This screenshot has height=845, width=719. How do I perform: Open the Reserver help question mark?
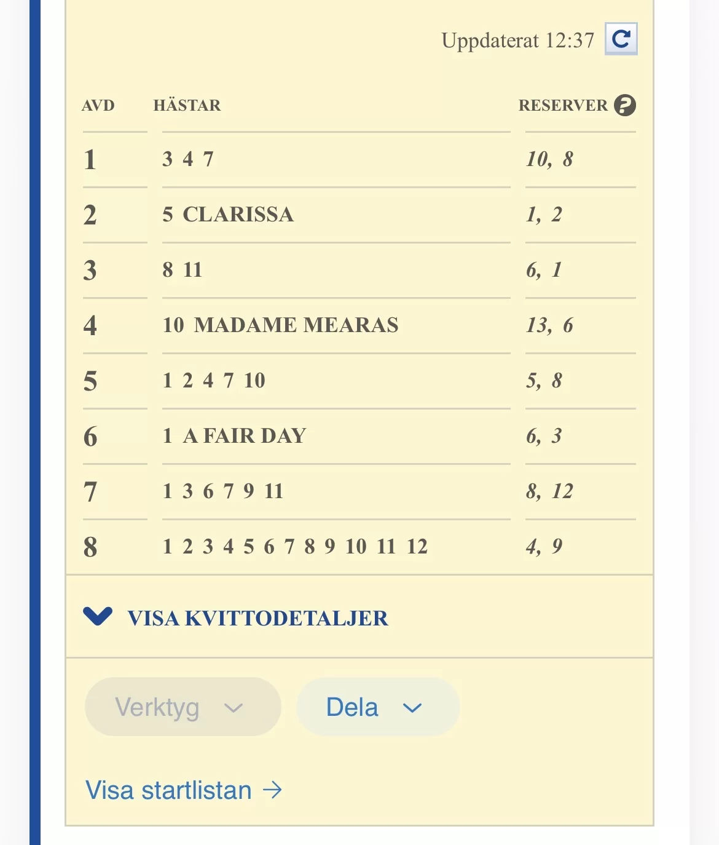point(625,105)
